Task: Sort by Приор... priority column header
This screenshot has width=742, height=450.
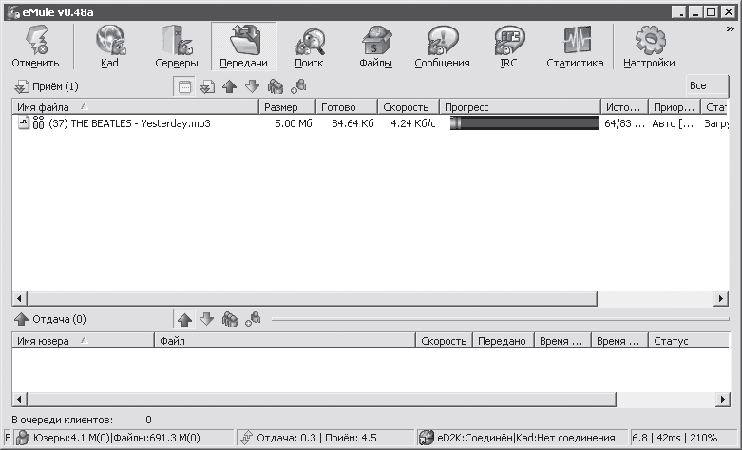Action: pos(675,107)
